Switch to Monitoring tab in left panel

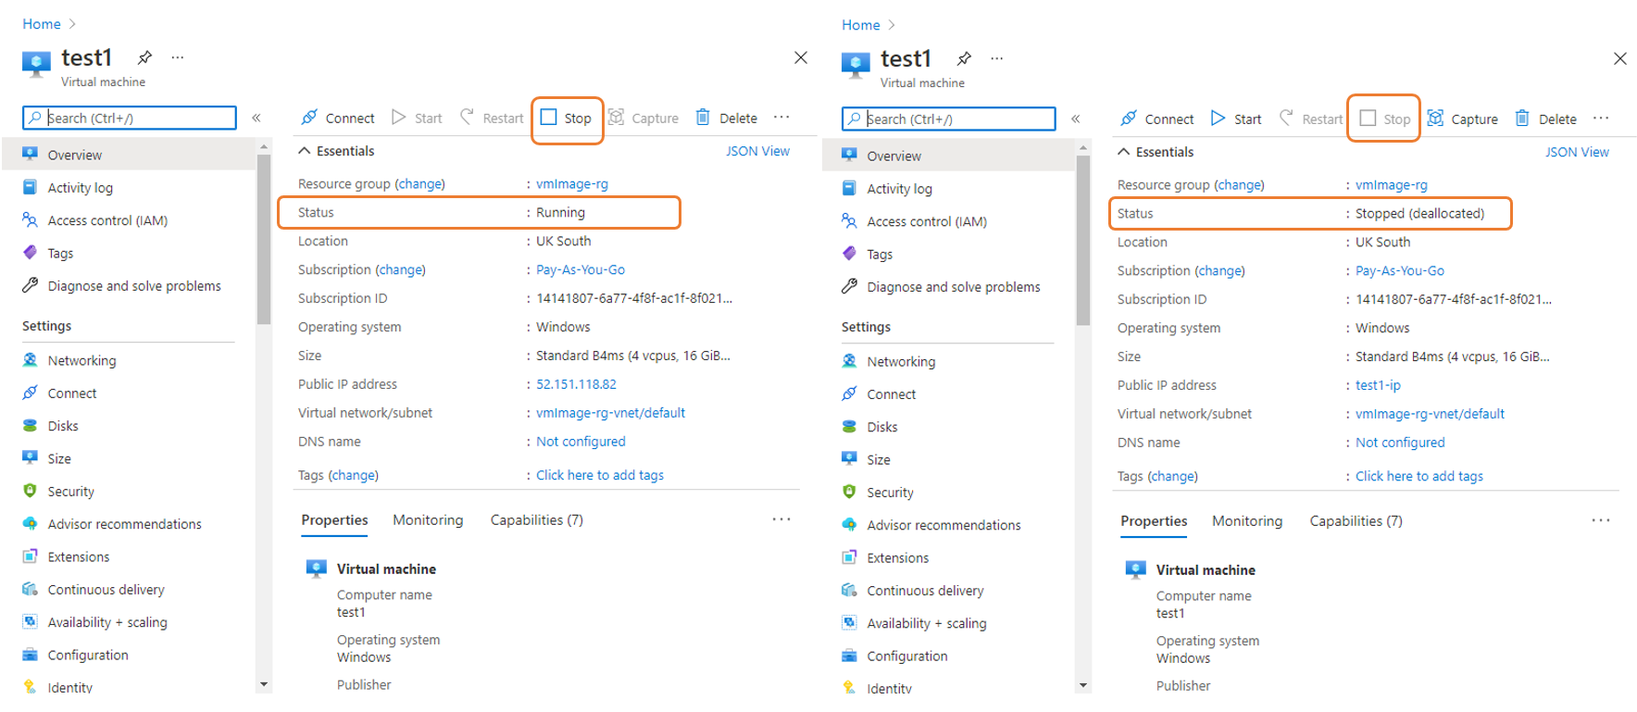tap(427, 520)
